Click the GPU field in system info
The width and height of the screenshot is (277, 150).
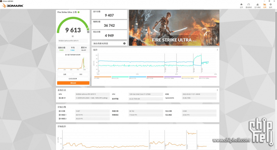93,94
